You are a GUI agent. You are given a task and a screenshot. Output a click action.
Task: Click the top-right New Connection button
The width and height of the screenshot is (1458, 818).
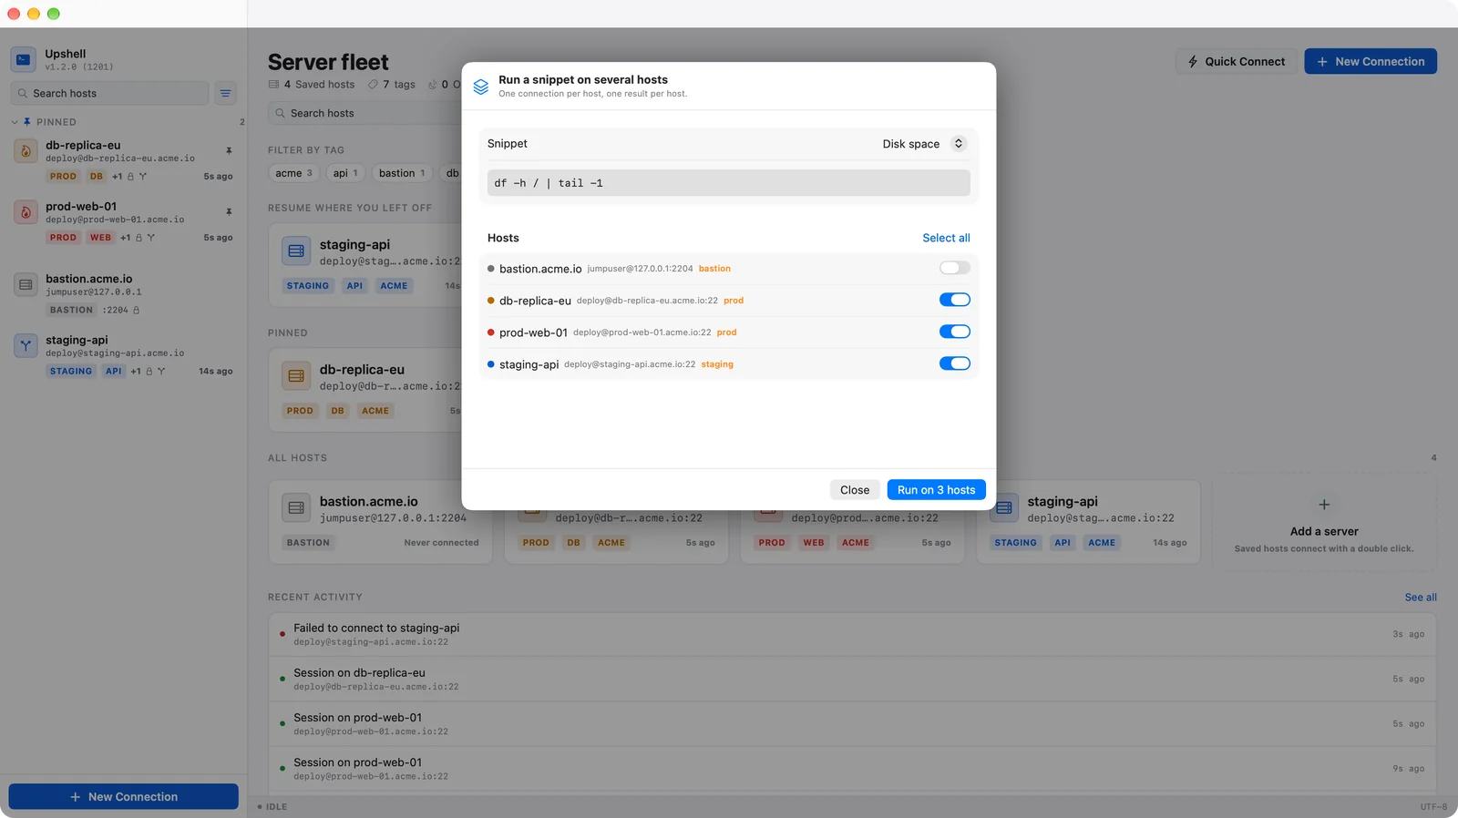(1371, 61)
